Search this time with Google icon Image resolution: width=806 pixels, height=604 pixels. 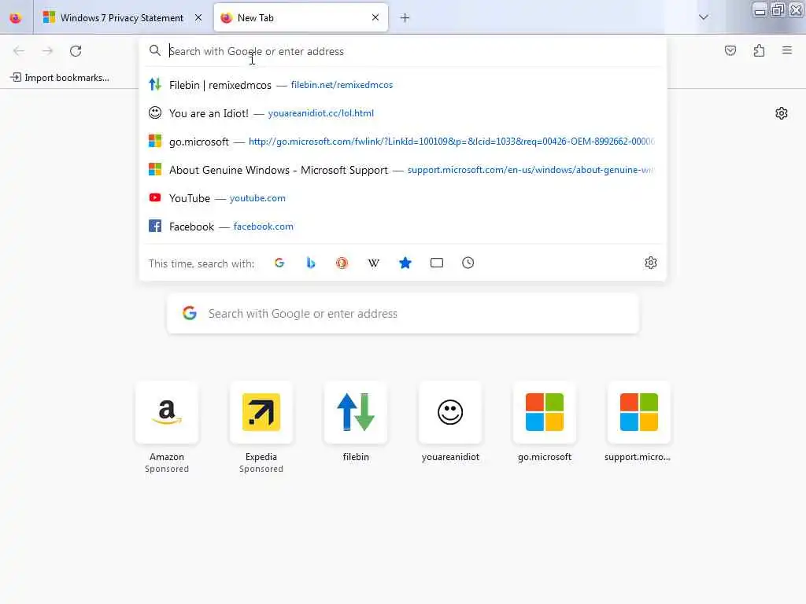[x=279, y=263]
